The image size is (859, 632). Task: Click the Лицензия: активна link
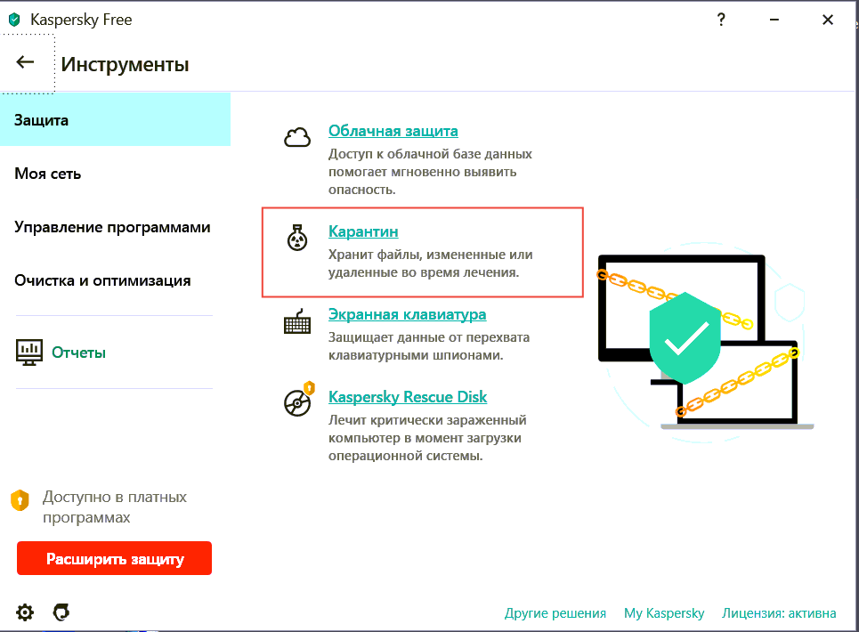(779, 612)
